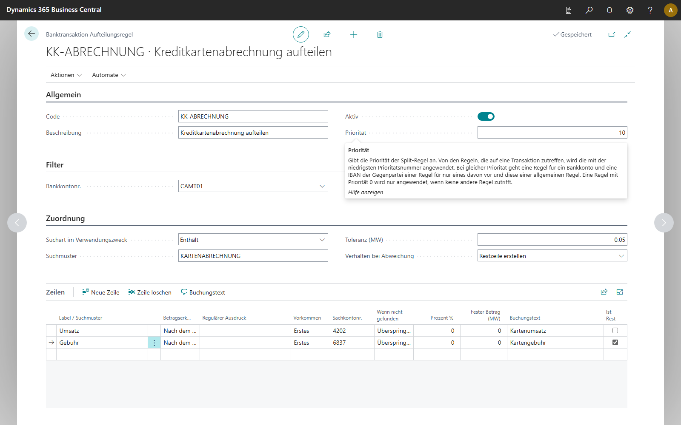
Task: Select the Umsatz label cell
Action: pyautogui.click(x=102, y=331)
